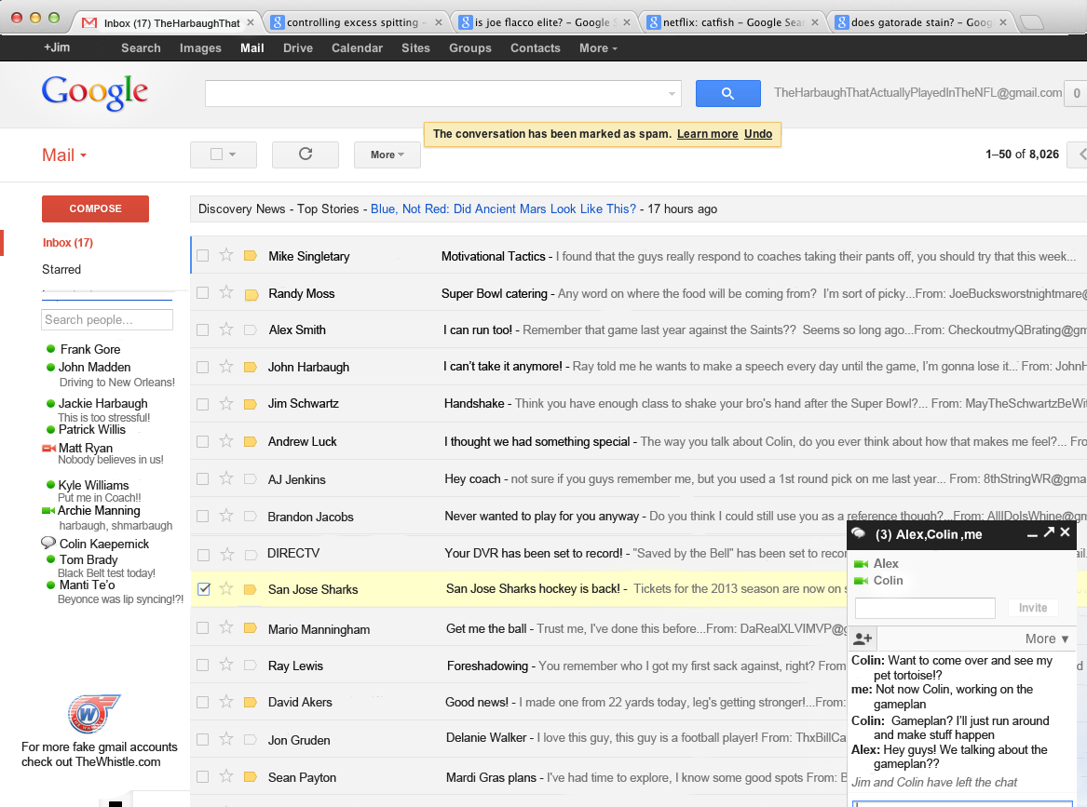
Task: Click Learn more in spam notification
Action: (x=707, y=134)
